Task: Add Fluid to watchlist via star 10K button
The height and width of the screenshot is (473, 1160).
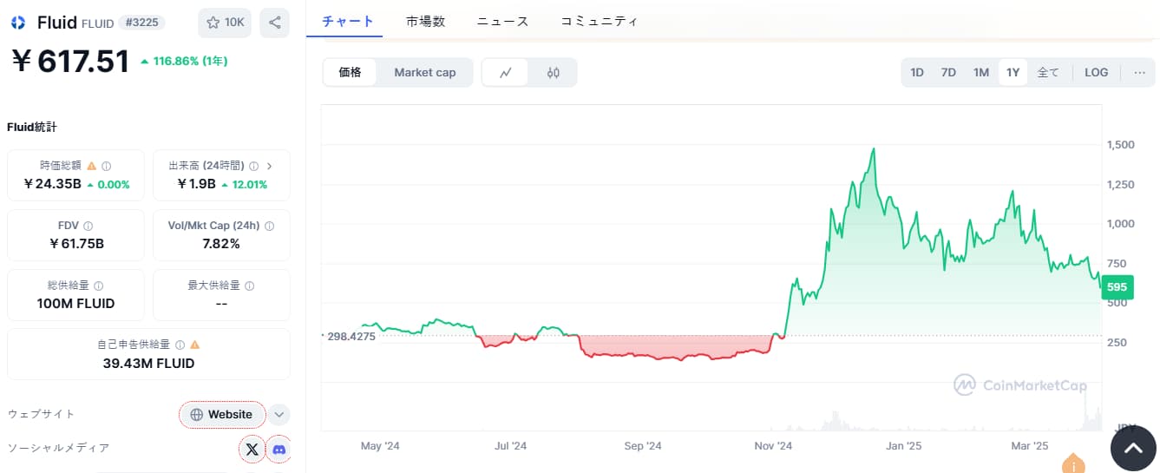Action: [x=225, y=23]
